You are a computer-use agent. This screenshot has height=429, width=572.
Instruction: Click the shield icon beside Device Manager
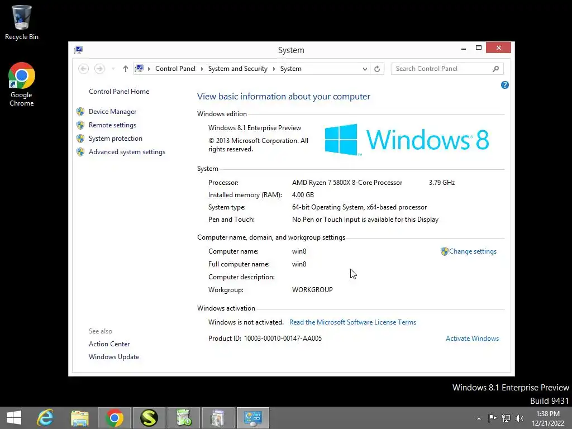pyautogui.click(x=80, y=112)
